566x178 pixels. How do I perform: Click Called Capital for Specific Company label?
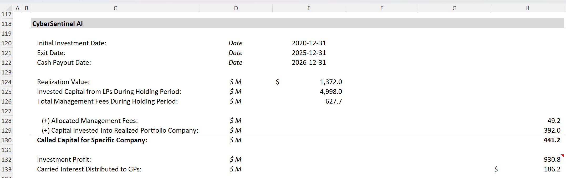pos(92,140)
